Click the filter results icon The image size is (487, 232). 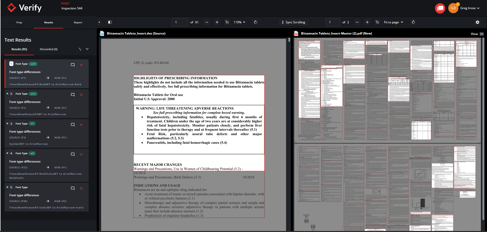[x=87, y=49]
